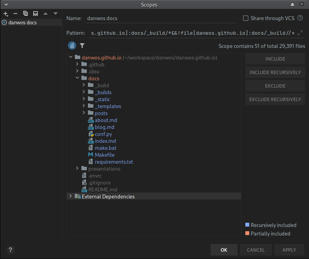This screenshot has height=259, width=309.
Task: Expand the _build folder
Action: pos(84,85)
